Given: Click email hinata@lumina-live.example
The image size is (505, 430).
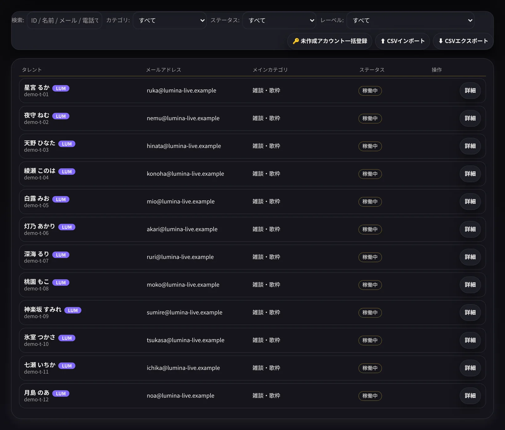Looking at the screenshot, I should (184, 146).
